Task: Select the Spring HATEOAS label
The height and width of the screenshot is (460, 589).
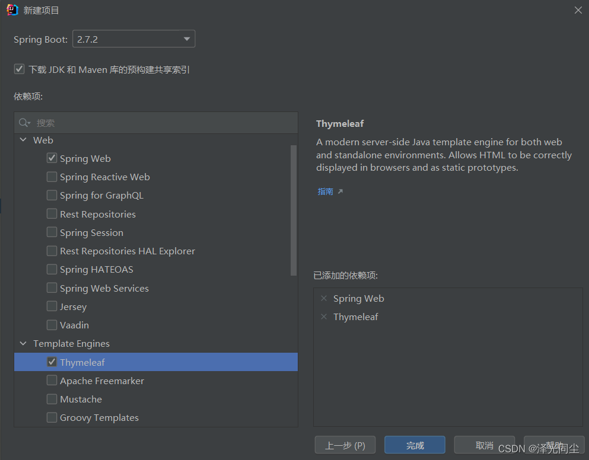Action: coord(97,269)
